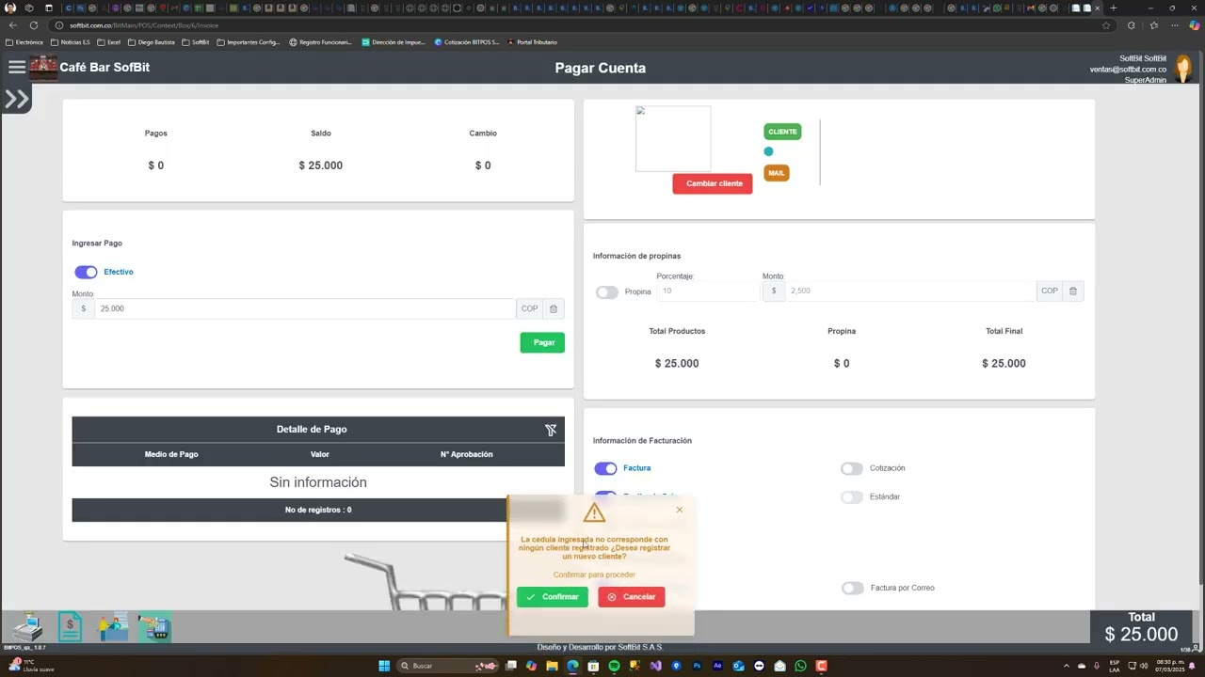Click the payment Monto input field

(305, 308)
